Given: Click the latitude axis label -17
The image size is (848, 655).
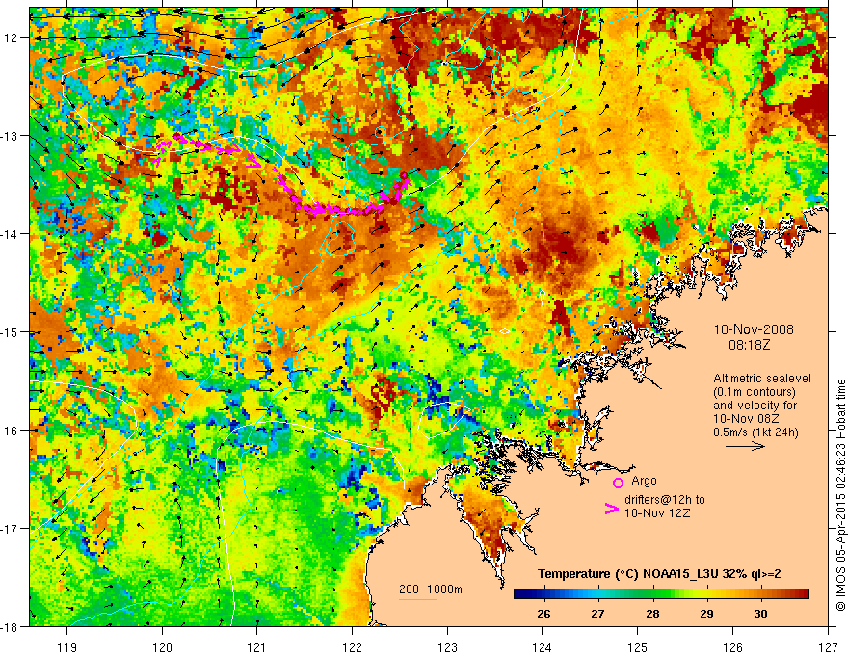Looking at the screenshot, I should point(11,529).
